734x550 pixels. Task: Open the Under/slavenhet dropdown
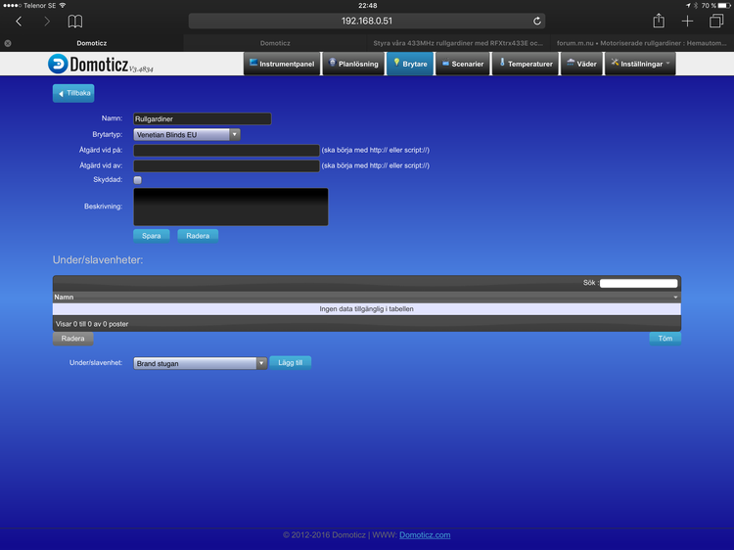tap(200, 363)
